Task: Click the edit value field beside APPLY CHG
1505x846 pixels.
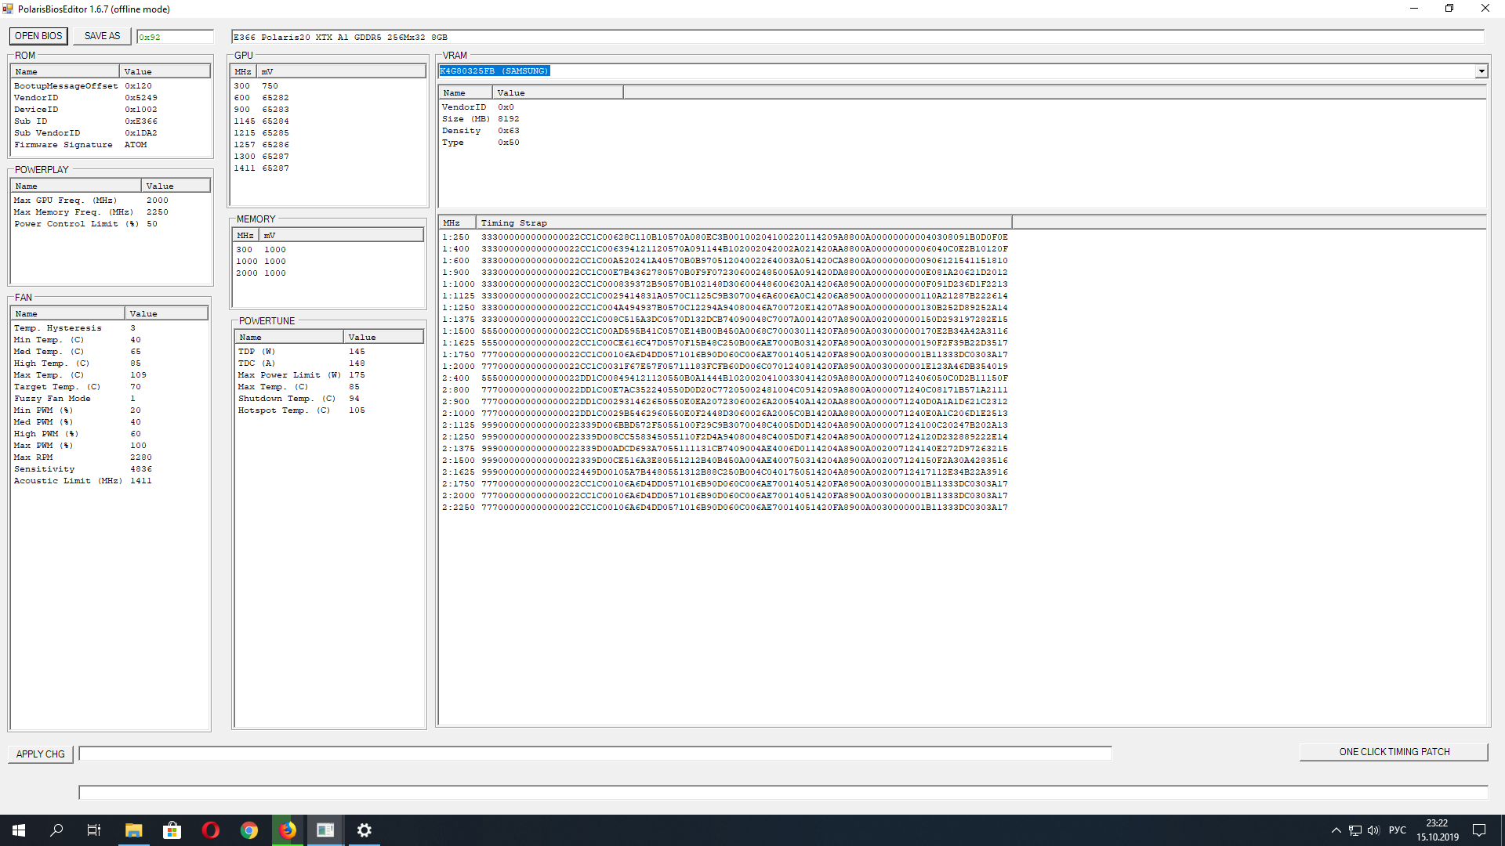Action: (x=594, y=753)
